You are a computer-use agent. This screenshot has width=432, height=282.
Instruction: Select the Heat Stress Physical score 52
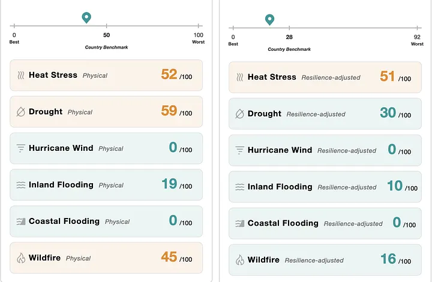169,74
